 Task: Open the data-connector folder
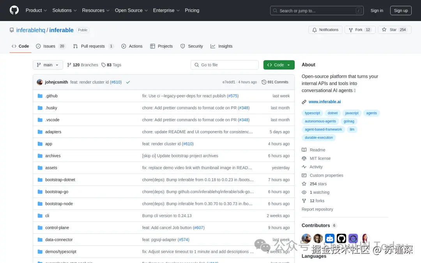59,240
